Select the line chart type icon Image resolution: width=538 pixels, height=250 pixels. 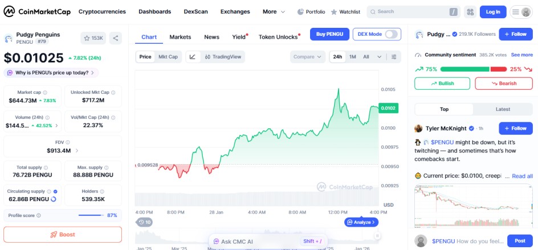193,57
